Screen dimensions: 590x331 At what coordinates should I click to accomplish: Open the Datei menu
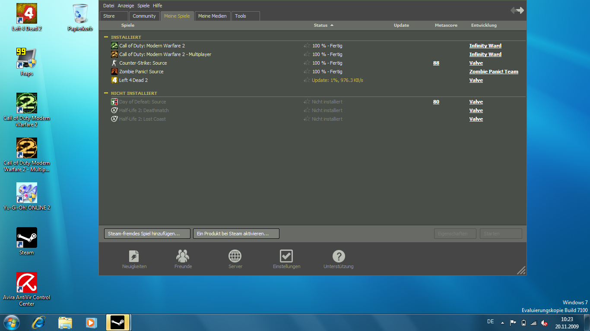pos(109,6)
